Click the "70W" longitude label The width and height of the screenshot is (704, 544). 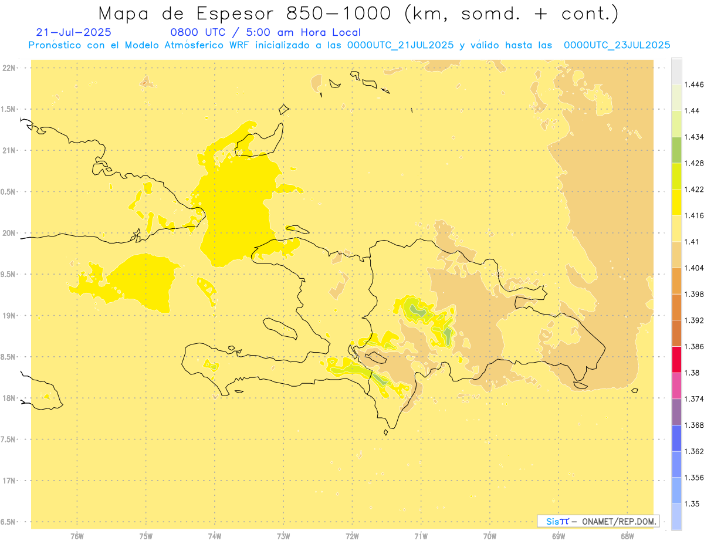click(x=490, y=536)
